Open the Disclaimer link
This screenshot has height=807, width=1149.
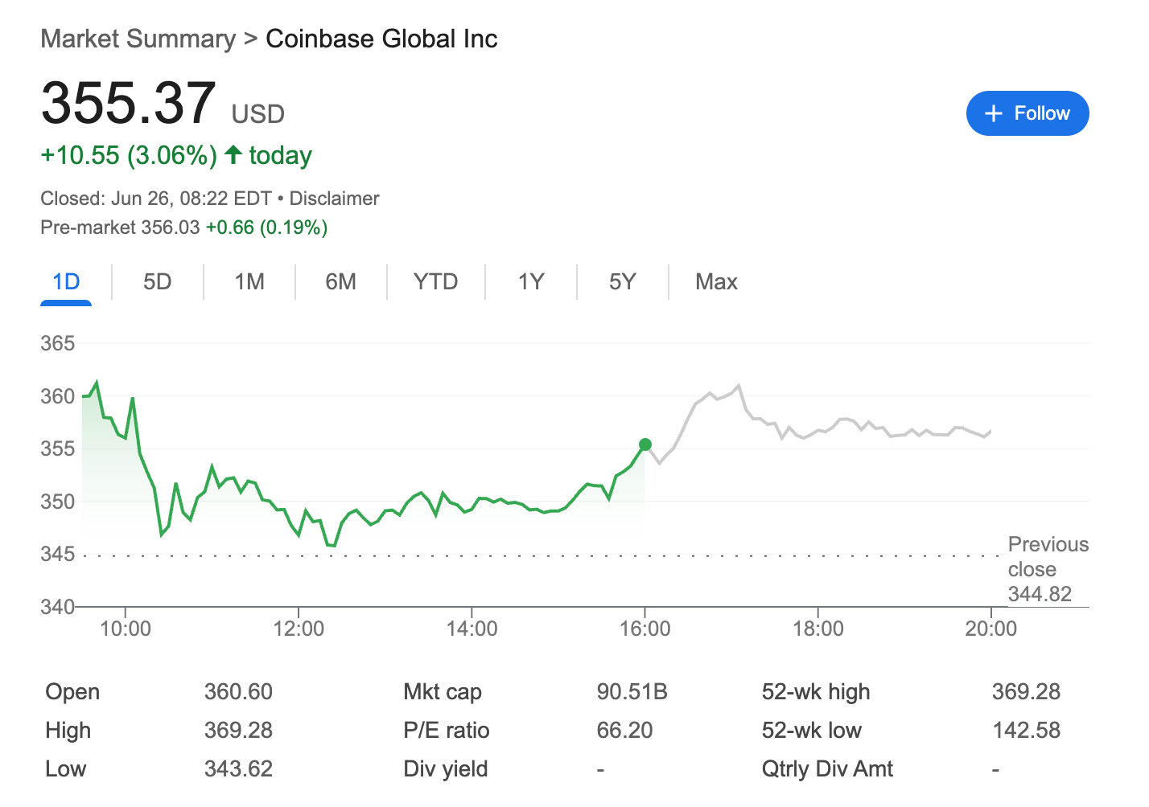(334, 199)
